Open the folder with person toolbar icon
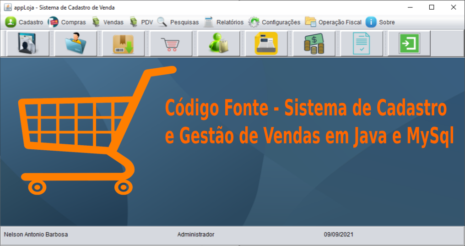The image size is (465, 246). click(76, 44)
